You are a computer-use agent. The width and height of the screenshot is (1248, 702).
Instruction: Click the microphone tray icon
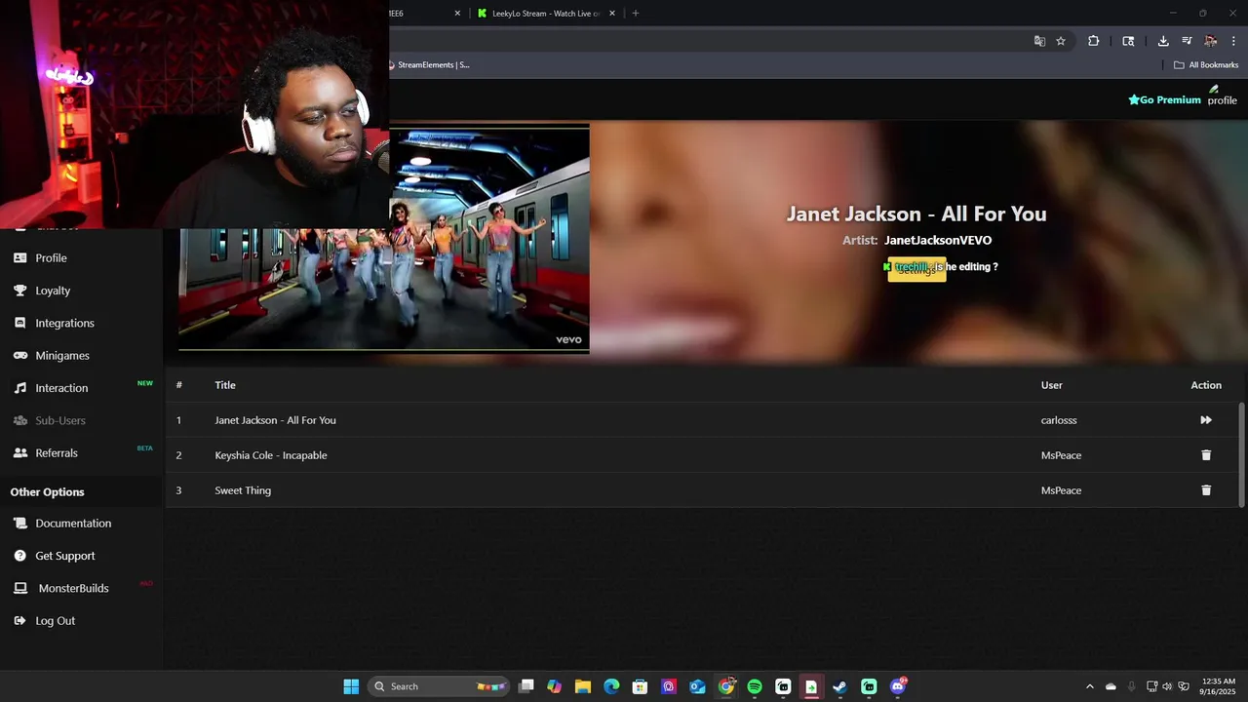point(1131,686)
